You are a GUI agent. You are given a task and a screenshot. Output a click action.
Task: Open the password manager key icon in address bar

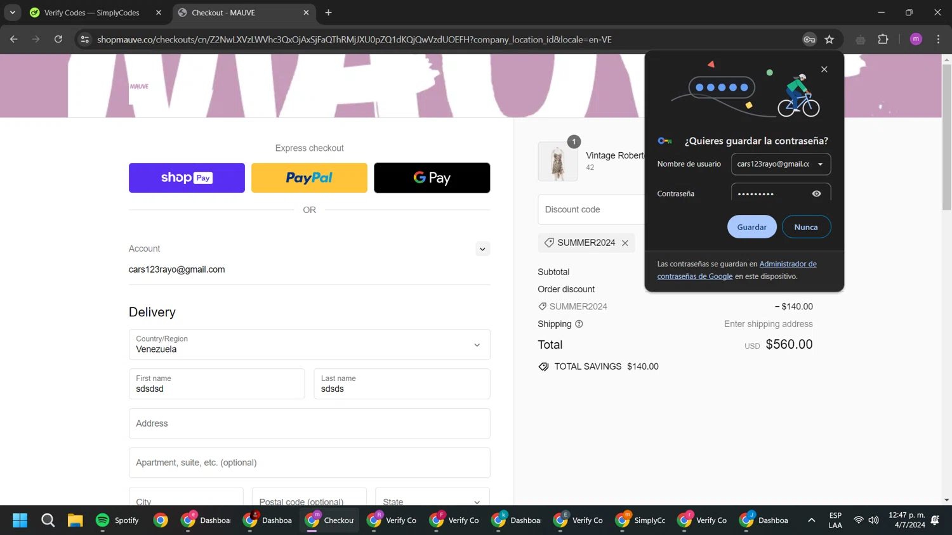(809, 39)
